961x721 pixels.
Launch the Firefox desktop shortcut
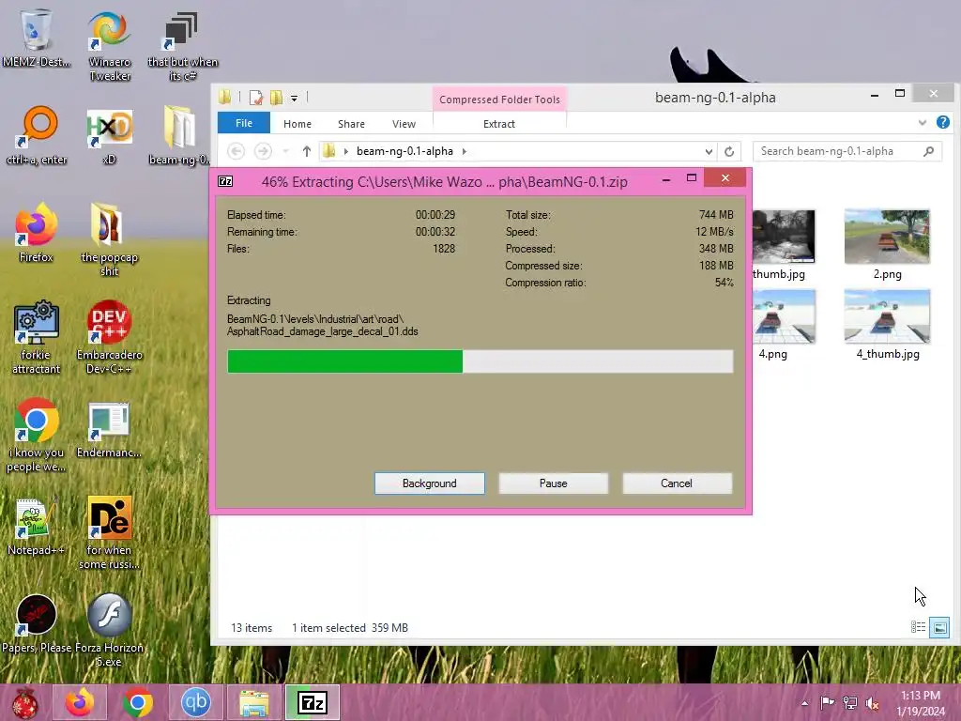coord(37,225)
